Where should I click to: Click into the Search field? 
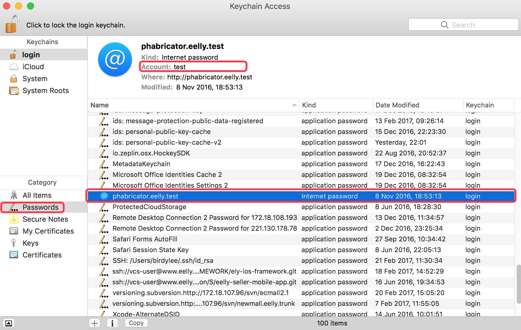point(463,24)
